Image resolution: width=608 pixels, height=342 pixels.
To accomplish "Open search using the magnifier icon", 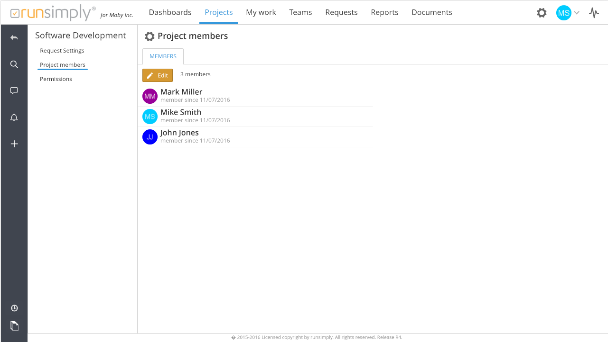I will click(14, 64).
